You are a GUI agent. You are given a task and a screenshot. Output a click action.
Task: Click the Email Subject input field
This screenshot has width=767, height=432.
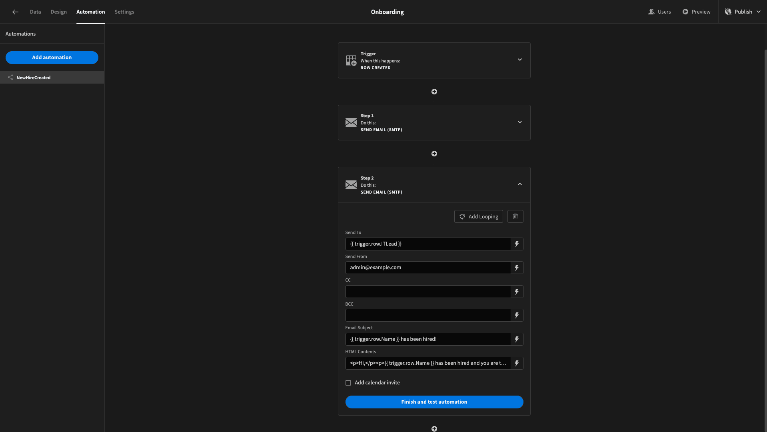[428, 339]
